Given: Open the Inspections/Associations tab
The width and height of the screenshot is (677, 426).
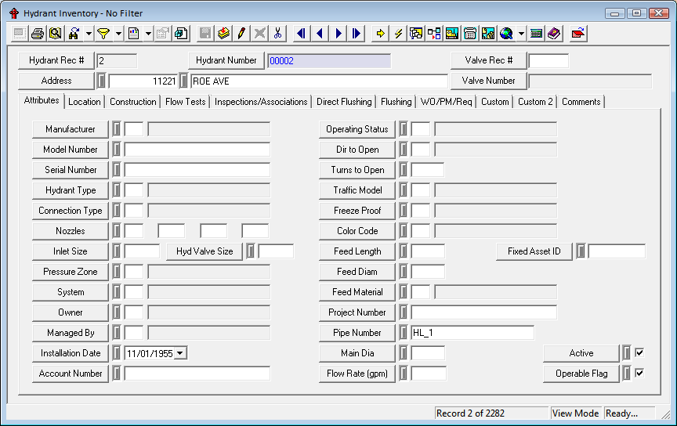Looking at the screenshot, I should coord(261,102).
